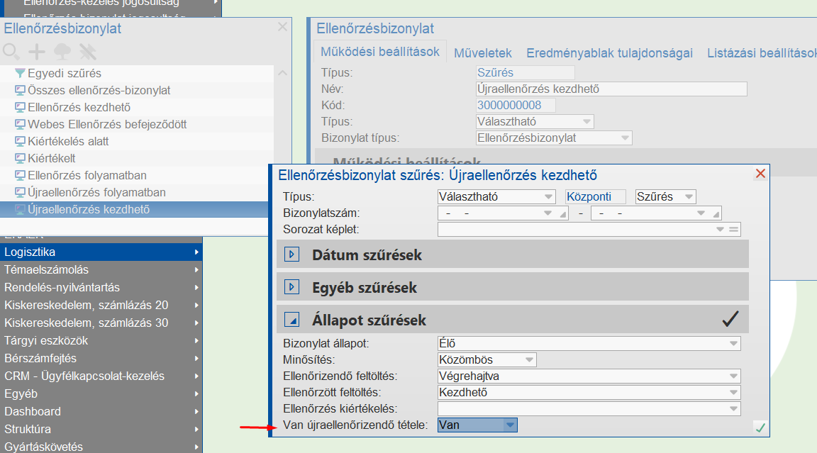Open Ellenőrizendő feltöltés Végrehajtva dropdown
The image size is (817, 453).
click(589, 376)
